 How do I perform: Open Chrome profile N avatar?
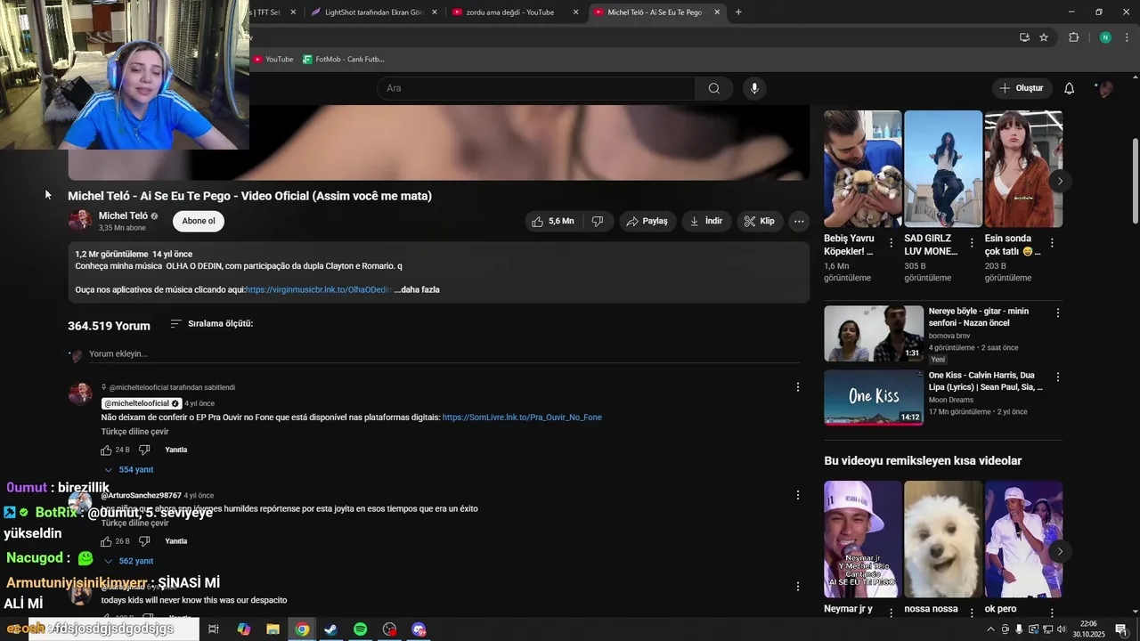tap(1105, 37)
